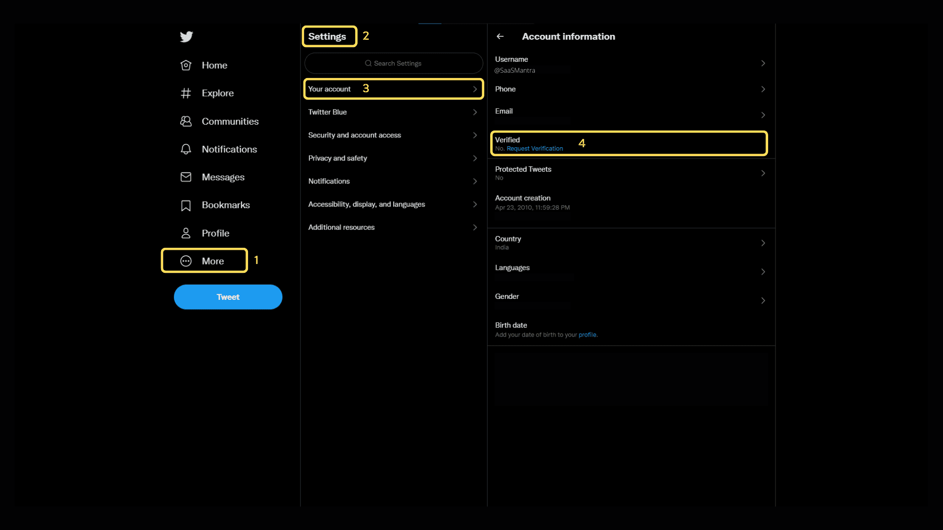943x530 pixels.
Task: Open Country row chevron
Action: pos(763,243)
